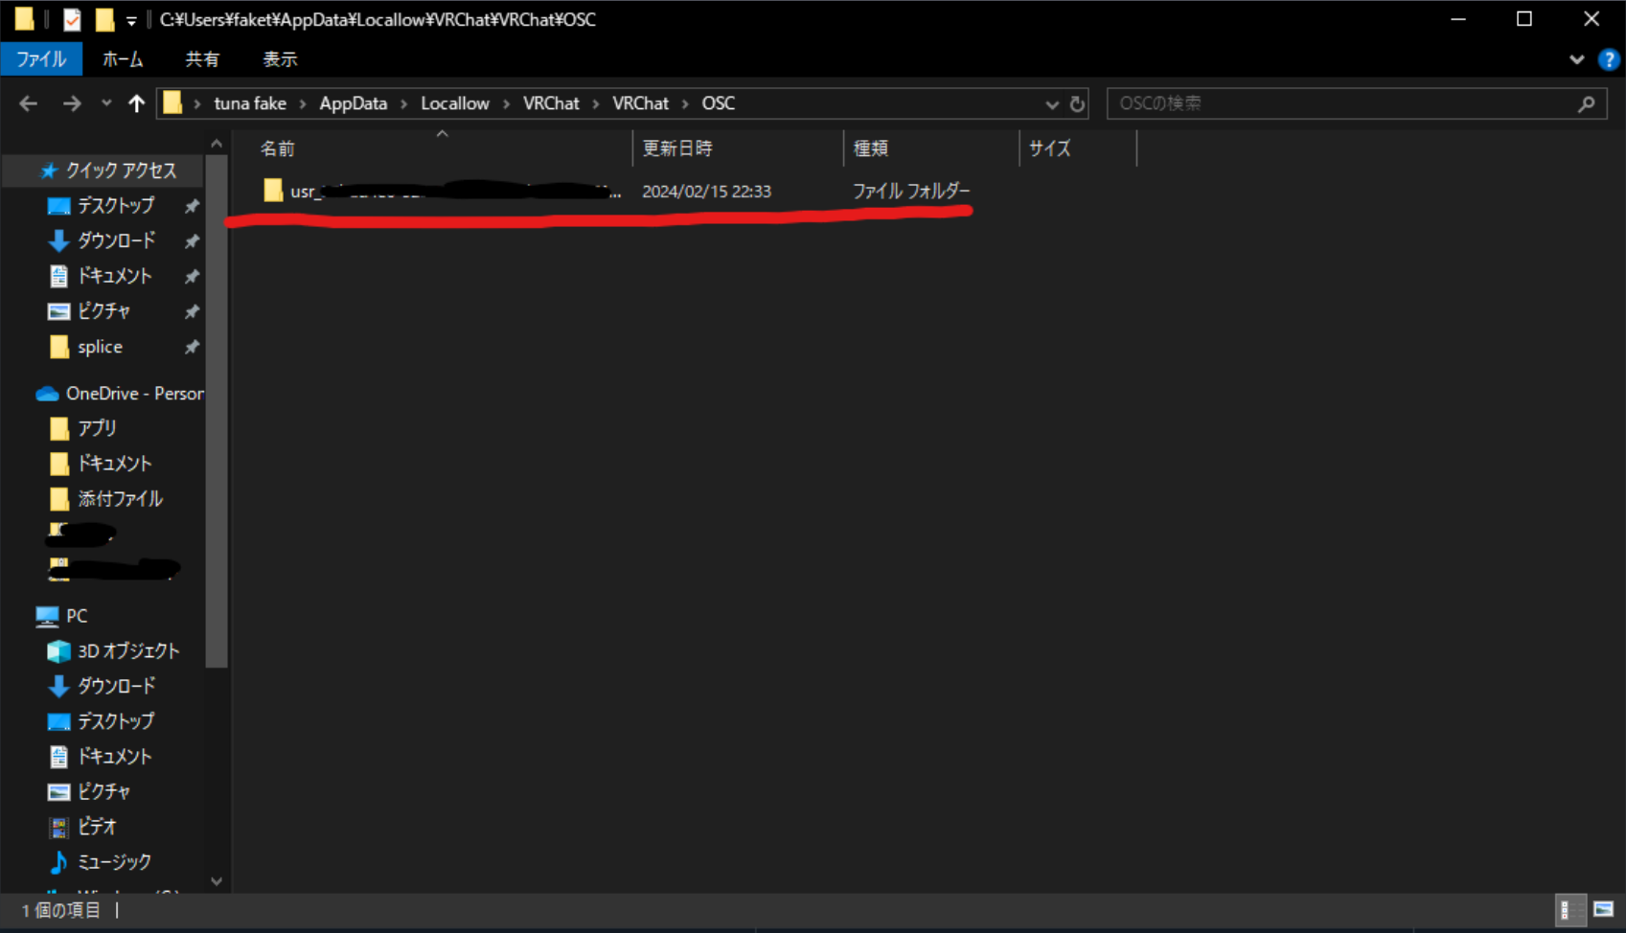Click the search magnifier icon

coord(1586,103)
